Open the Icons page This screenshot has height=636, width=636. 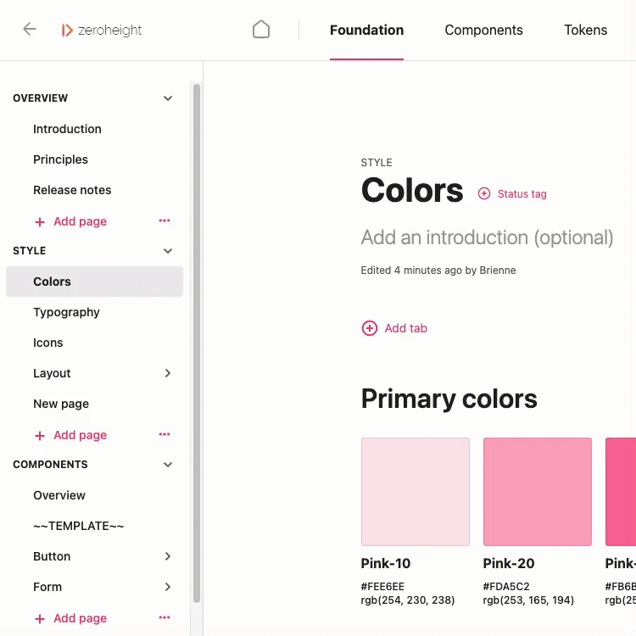click(x=47, y=343)
